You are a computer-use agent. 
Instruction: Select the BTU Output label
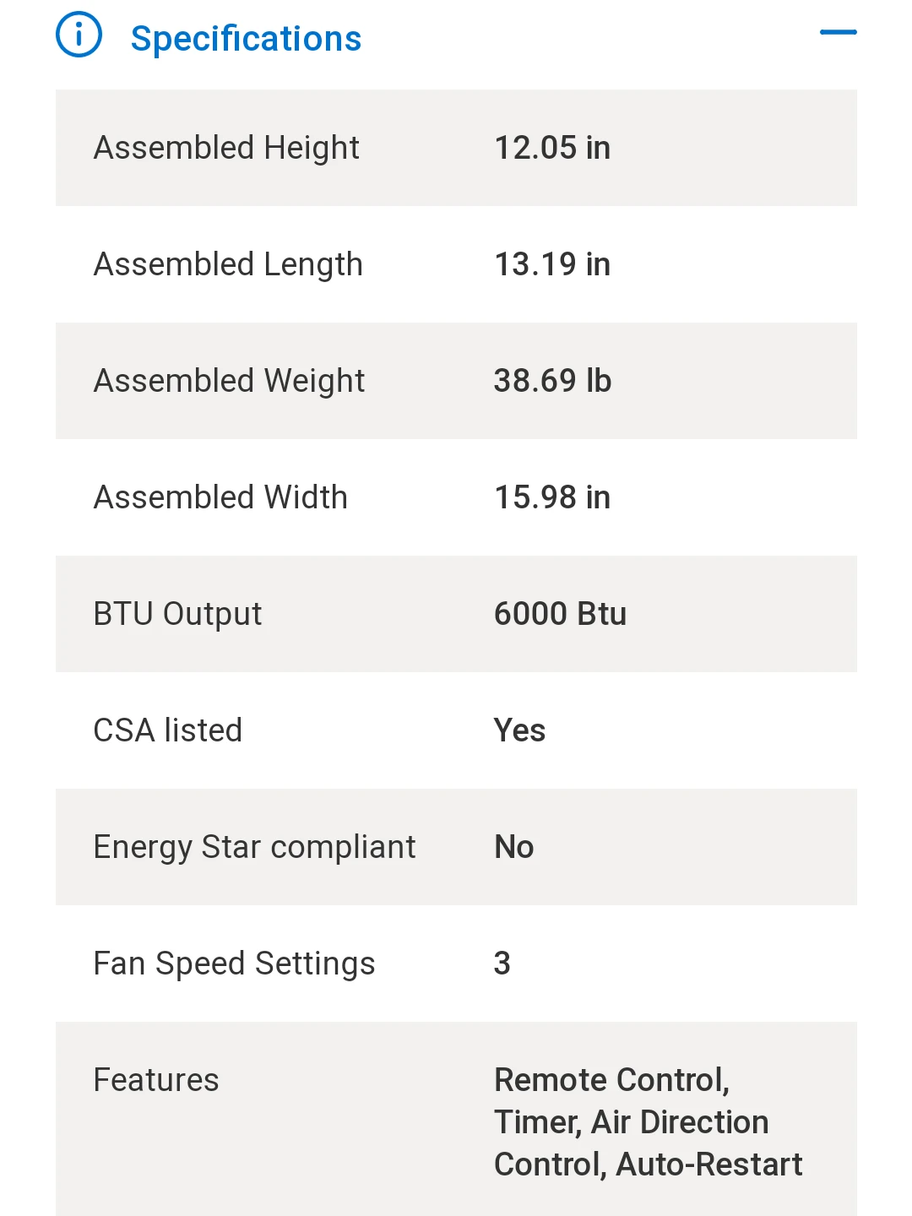coord(177,614)
